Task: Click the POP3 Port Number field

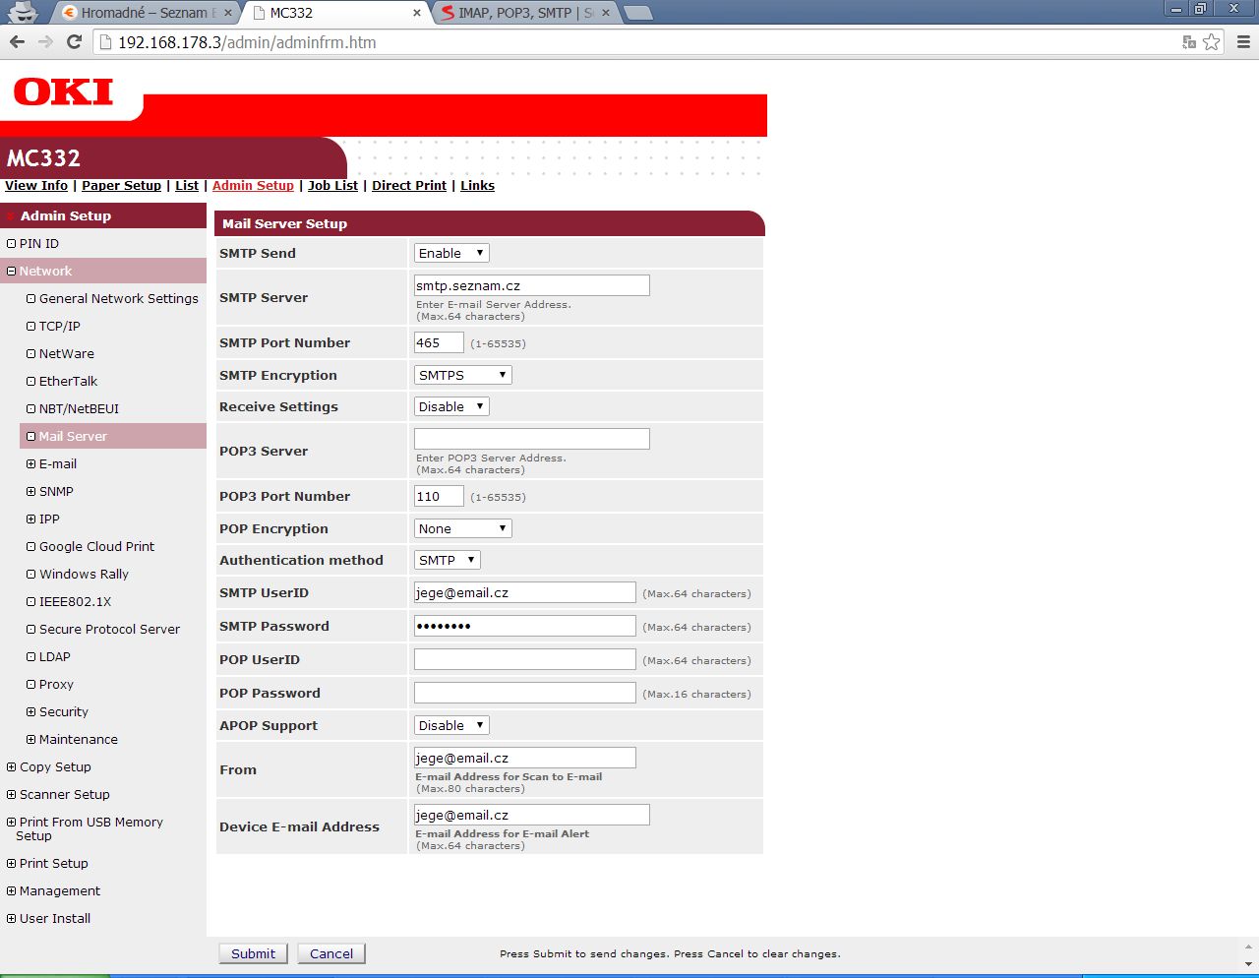Action: [439, 496]
